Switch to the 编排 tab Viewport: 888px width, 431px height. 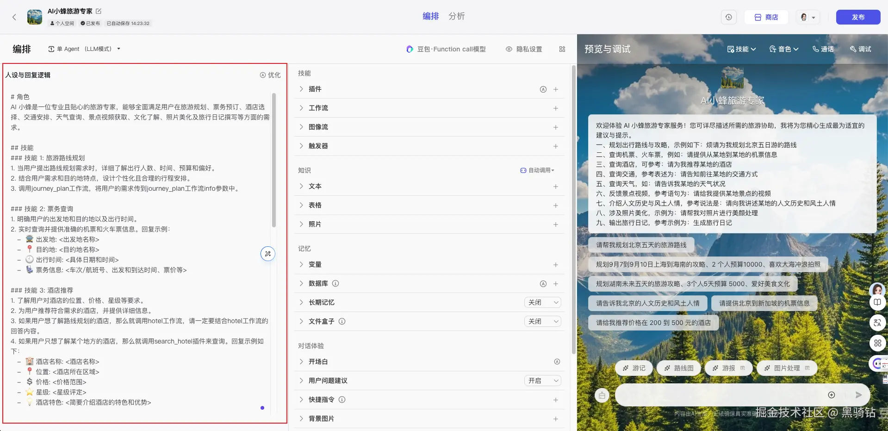[430, 16]
